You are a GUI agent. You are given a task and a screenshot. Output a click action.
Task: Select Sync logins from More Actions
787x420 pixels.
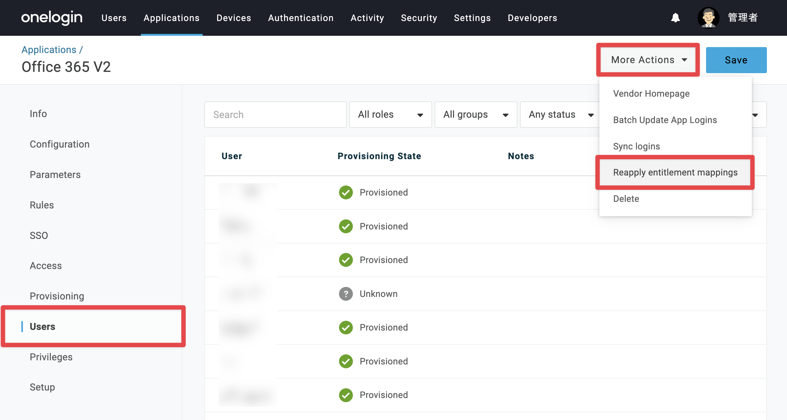pyautogui.click(x=636, y=146)
